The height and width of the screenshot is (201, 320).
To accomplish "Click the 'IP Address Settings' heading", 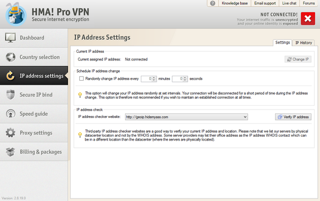I will [x=102, y=37].
